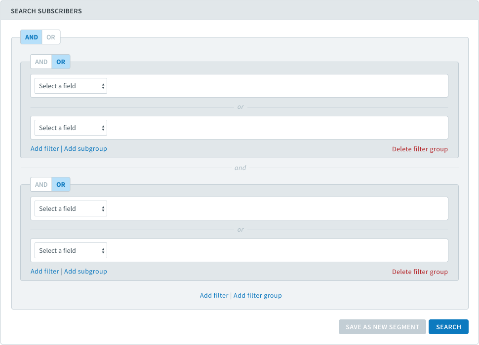The height and width of the screenshot is (345, 479).
Task: Set second filter group to AND
Action: point(41,185)
